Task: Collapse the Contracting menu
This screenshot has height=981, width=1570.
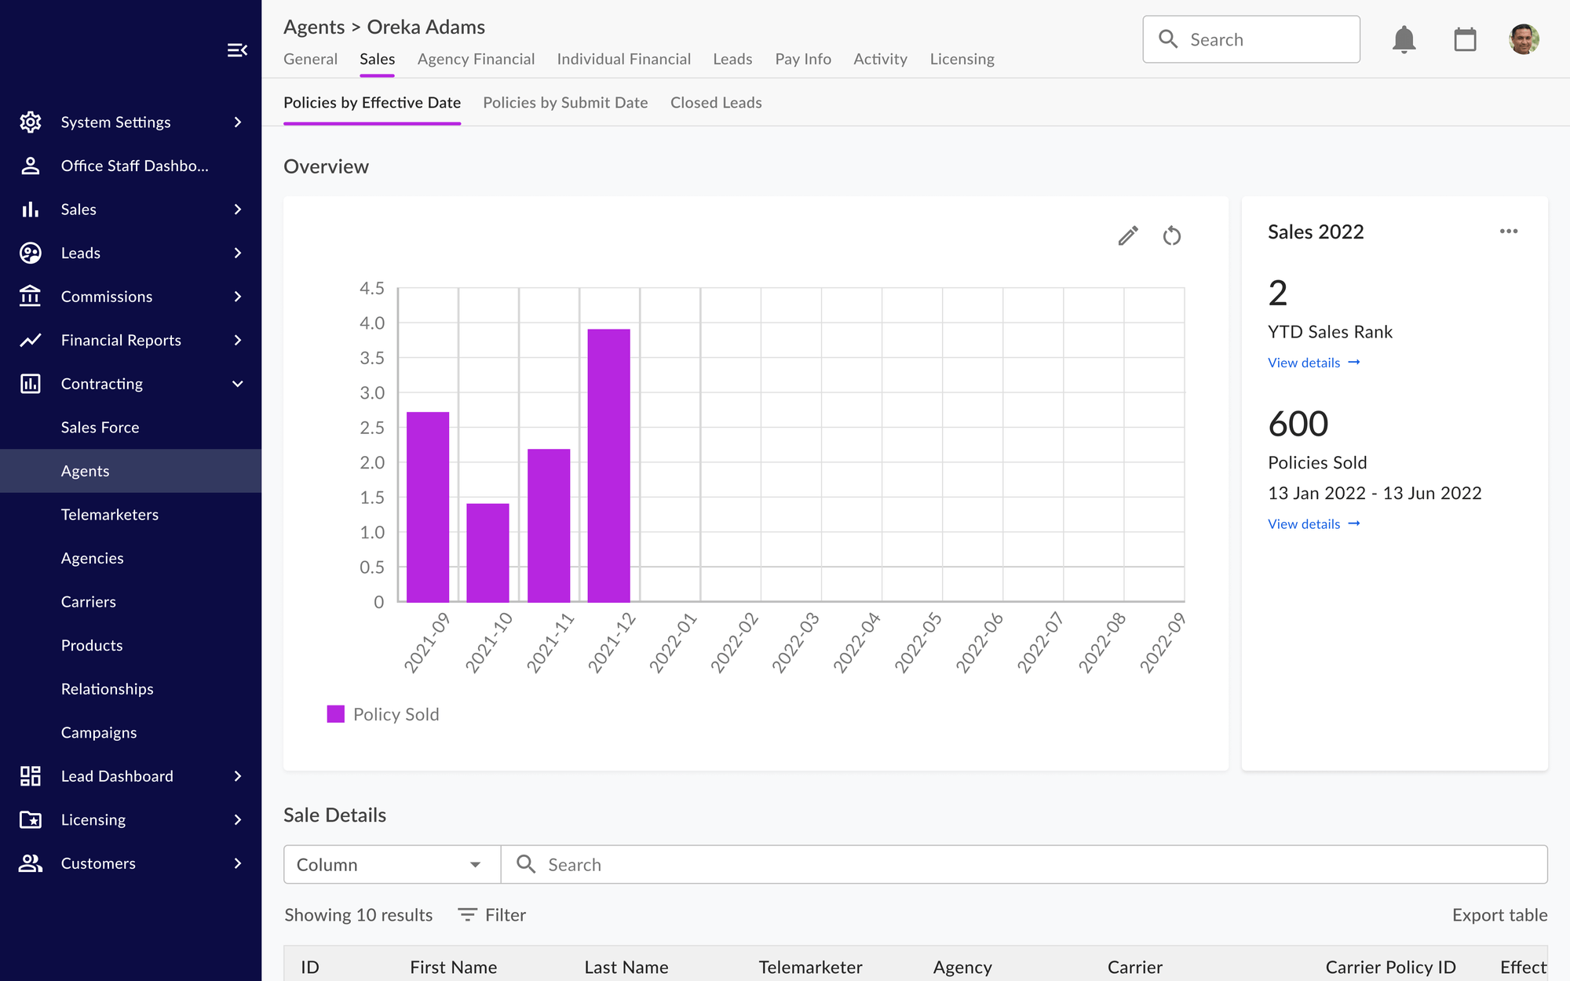Action: click(238, 384)
